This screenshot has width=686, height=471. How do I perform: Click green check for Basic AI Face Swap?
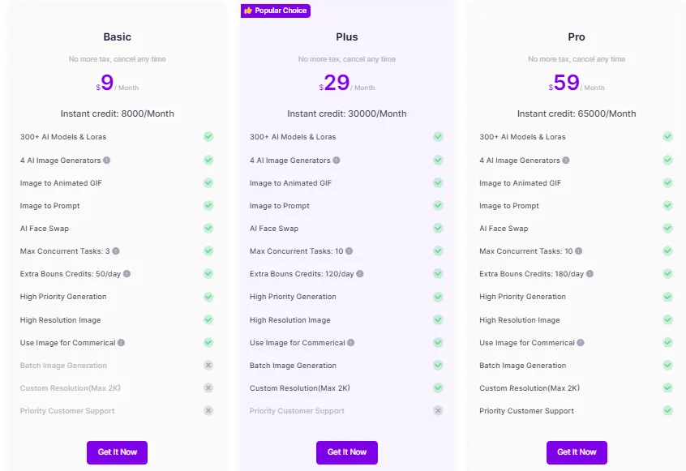pyautogui.click(x=208, y=229)
